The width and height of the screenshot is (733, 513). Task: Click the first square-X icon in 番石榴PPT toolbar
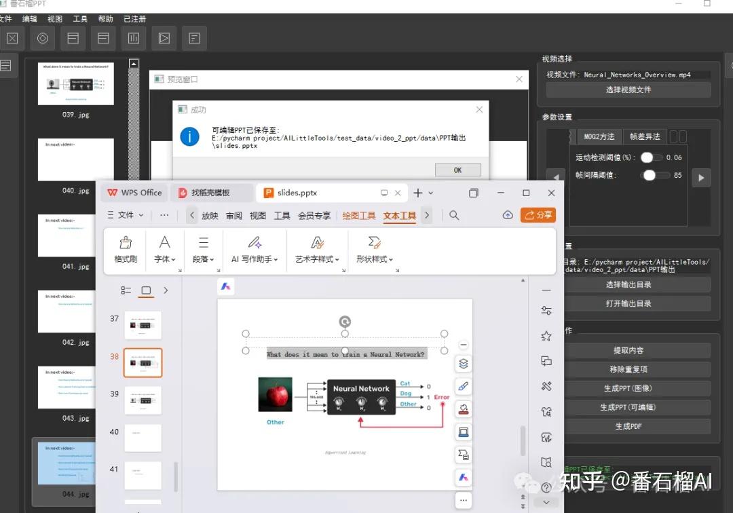pyautogui.click(x=12, y=38)
